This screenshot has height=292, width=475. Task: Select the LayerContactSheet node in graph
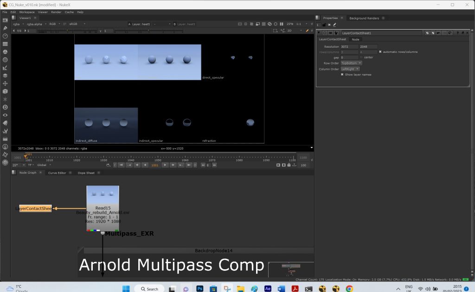[35, 209]
